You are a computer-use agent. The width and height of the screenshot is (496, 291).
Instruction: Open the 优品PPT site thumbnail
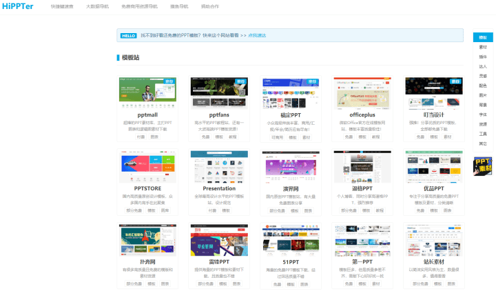(x=434, y=167)
